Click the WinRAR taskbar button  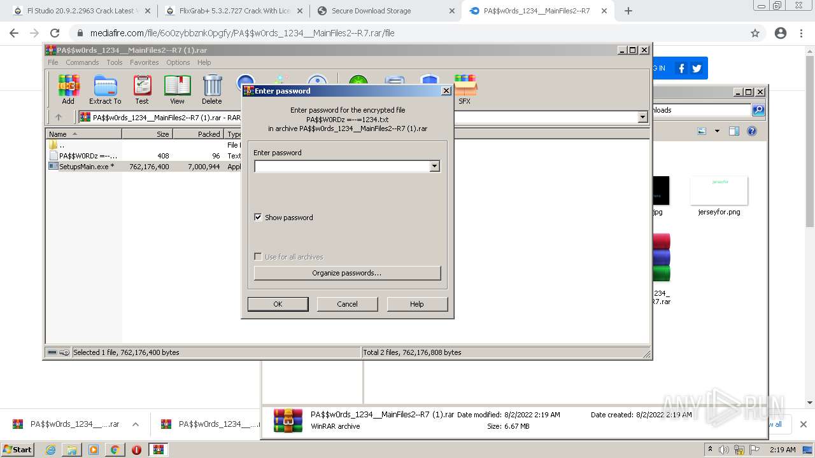pyautogui.click(x=158, y=449)
